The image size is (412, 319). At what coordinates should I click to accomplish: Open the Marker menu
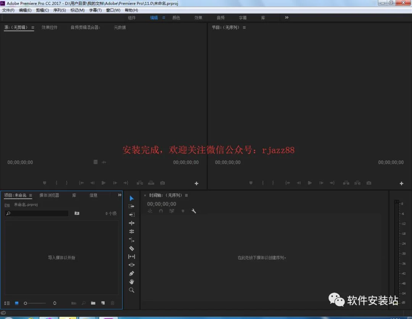point(77,10)
